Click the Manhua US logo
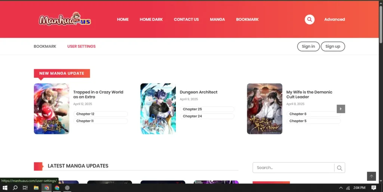This screenshot has height=192, width=383. (65, 19)
